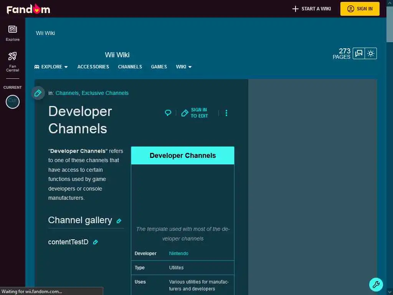Edit the Channel gallery section
This screenshot has height=295, width=393.
(x=119, y=221)
